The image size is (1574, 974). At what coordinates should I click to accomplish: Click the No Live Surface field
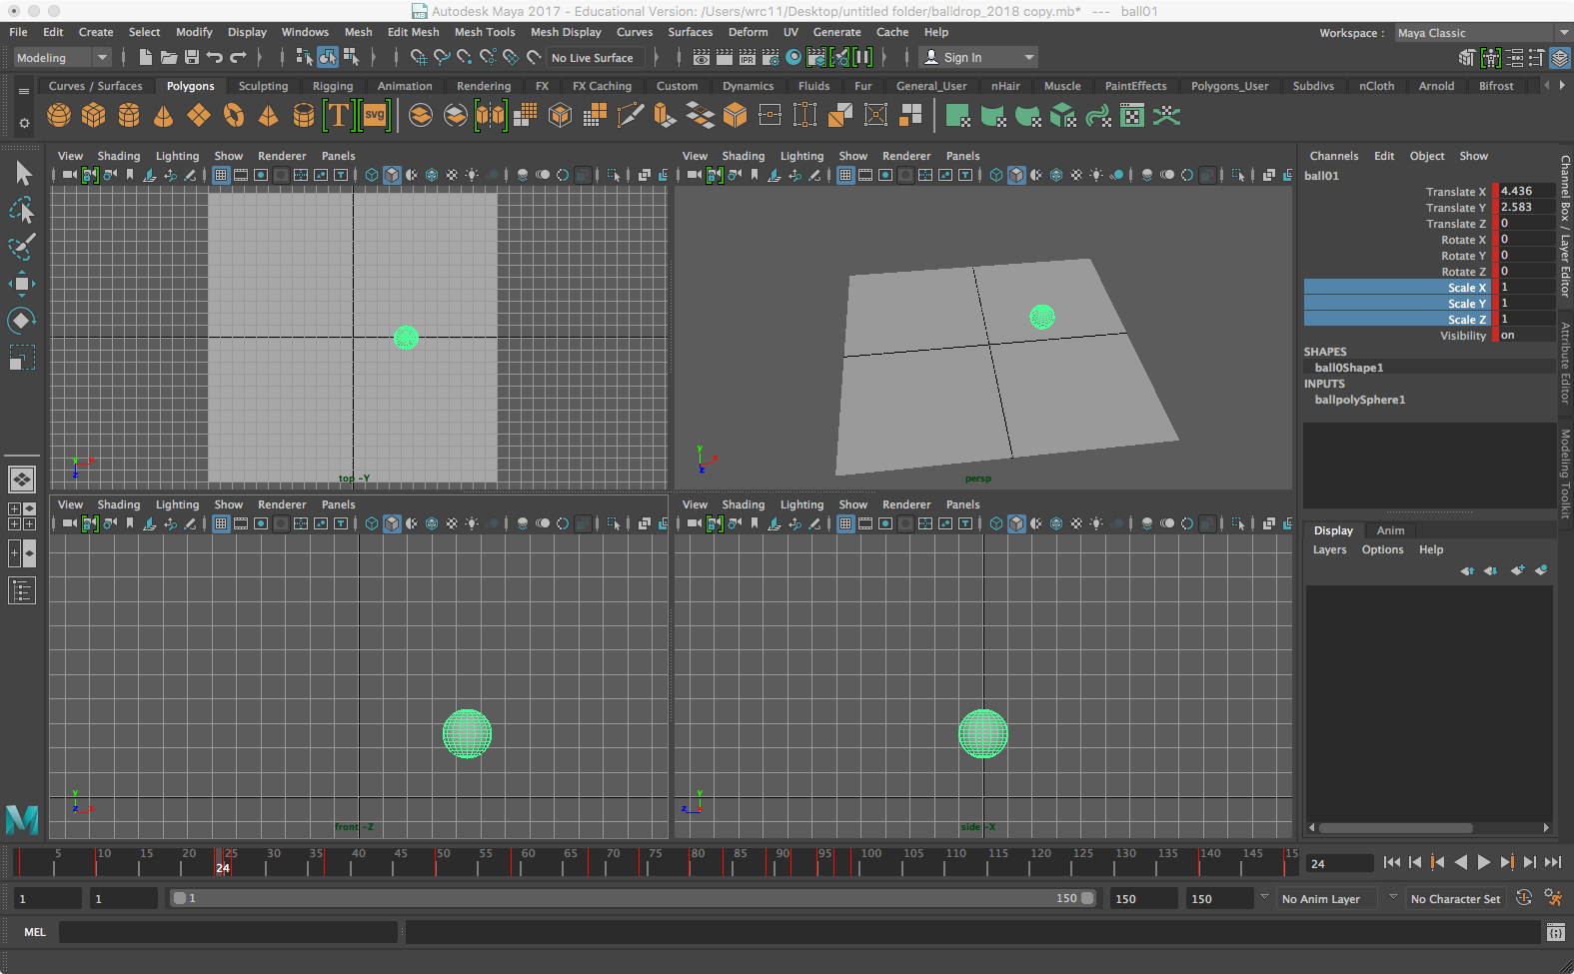click(x=593, y=58)
